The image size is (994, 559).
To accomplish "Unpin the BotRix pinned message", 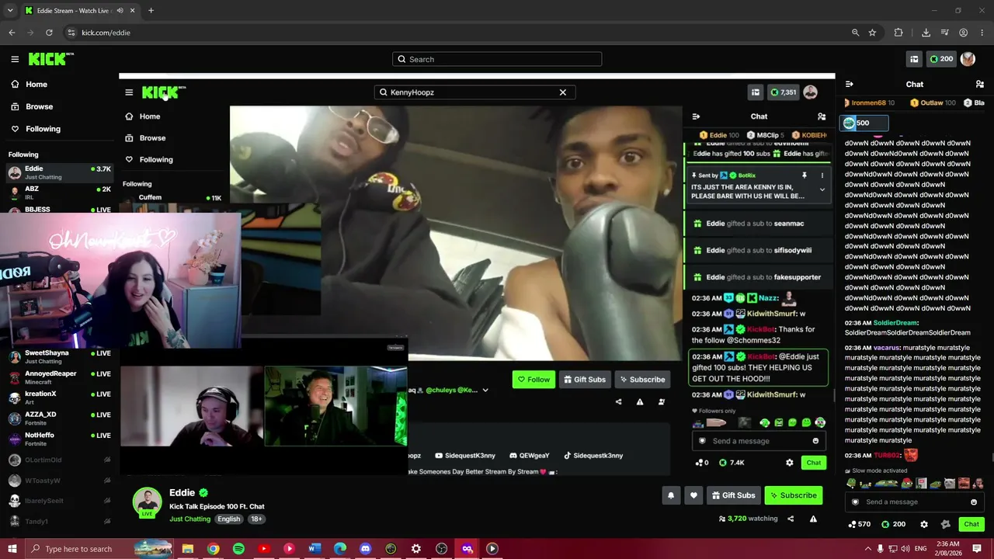I will click(x=805, y=175).
